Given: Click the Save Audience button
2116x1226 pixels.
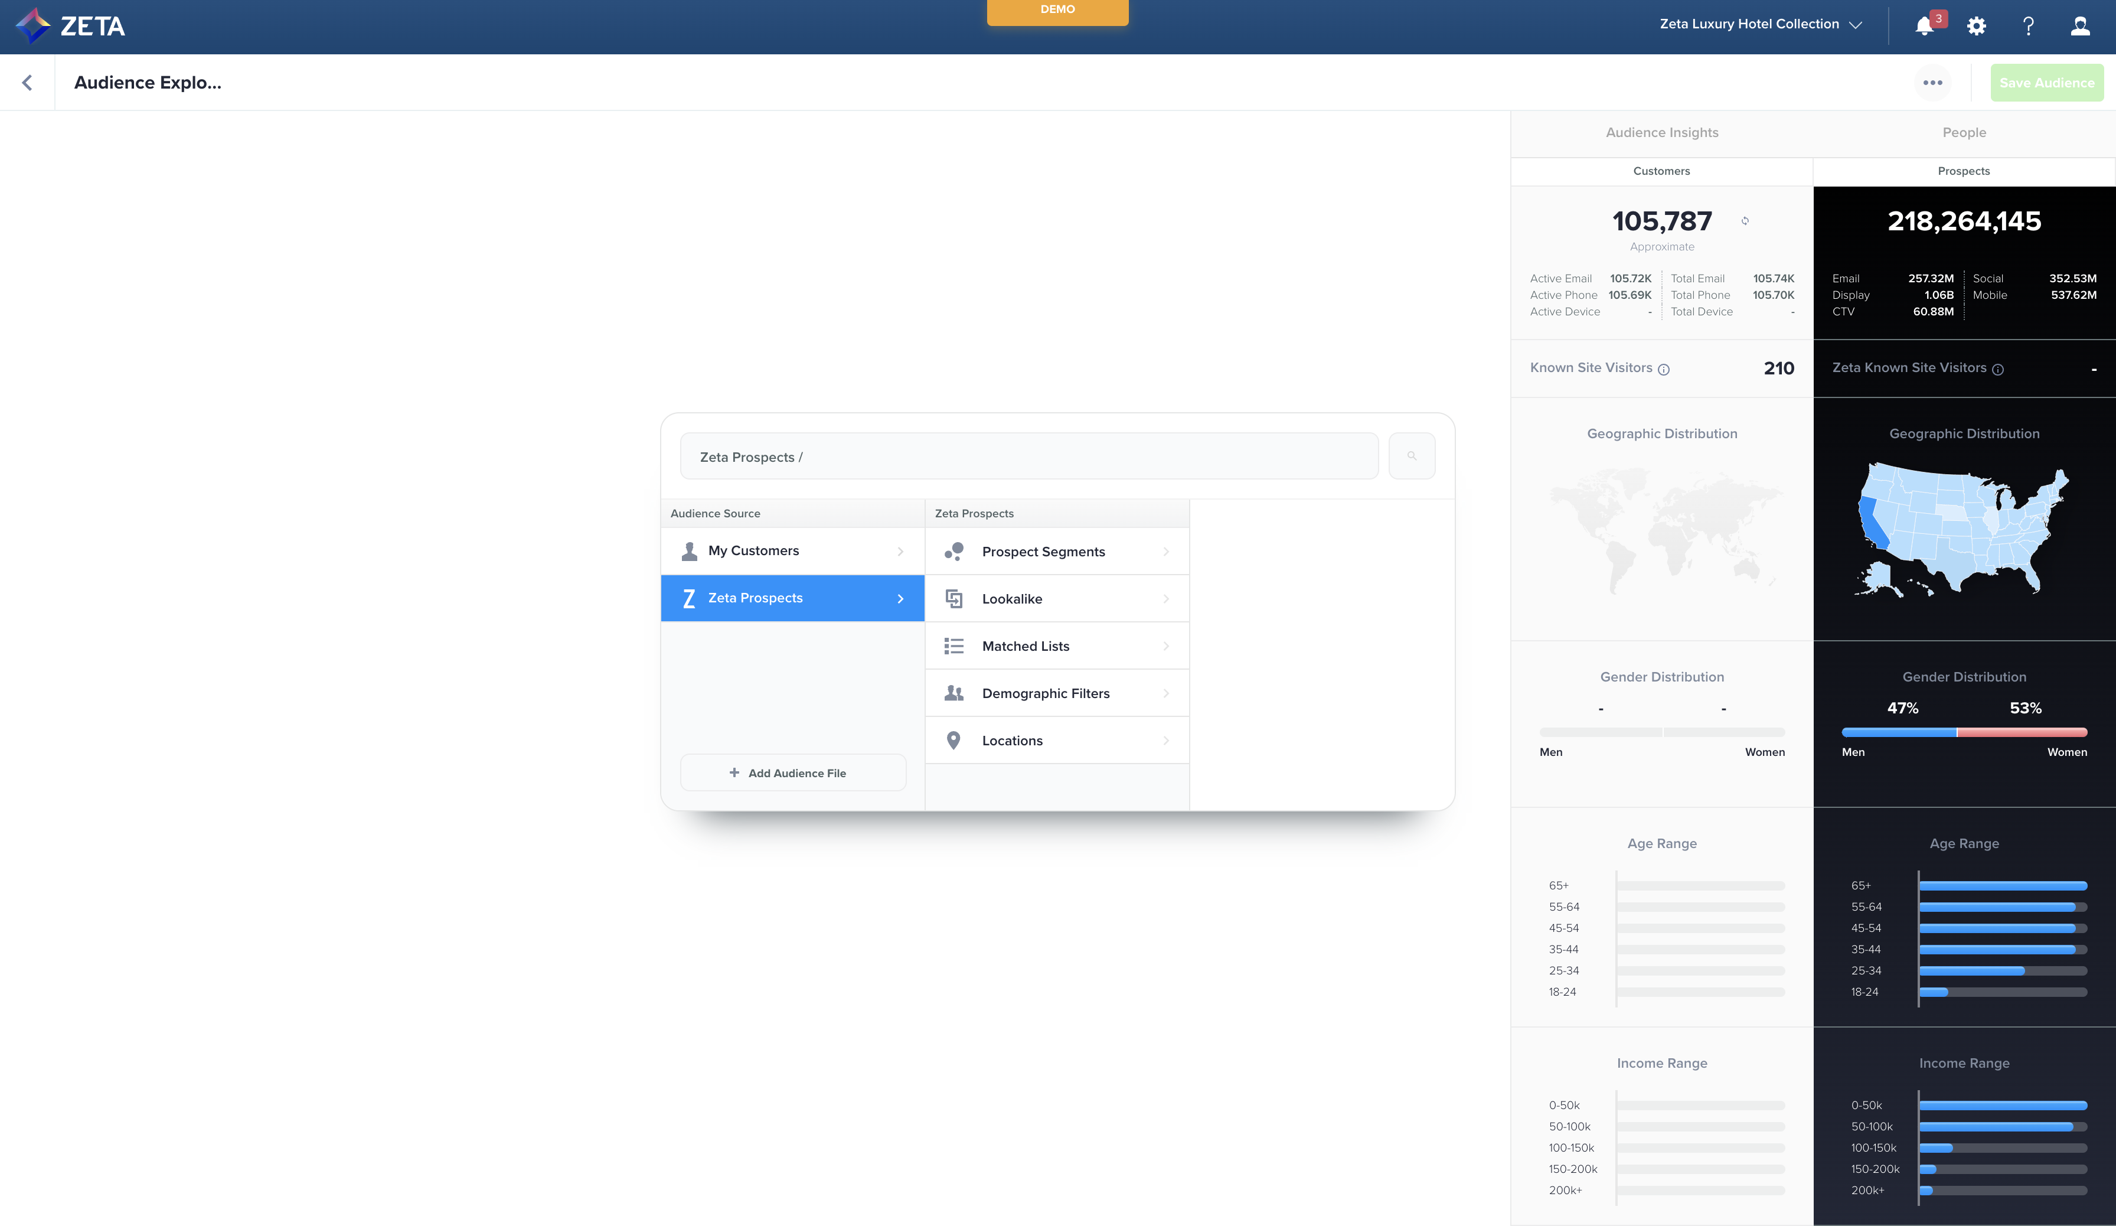Looking at the screenshot, I should click(x=2046, y=82).
